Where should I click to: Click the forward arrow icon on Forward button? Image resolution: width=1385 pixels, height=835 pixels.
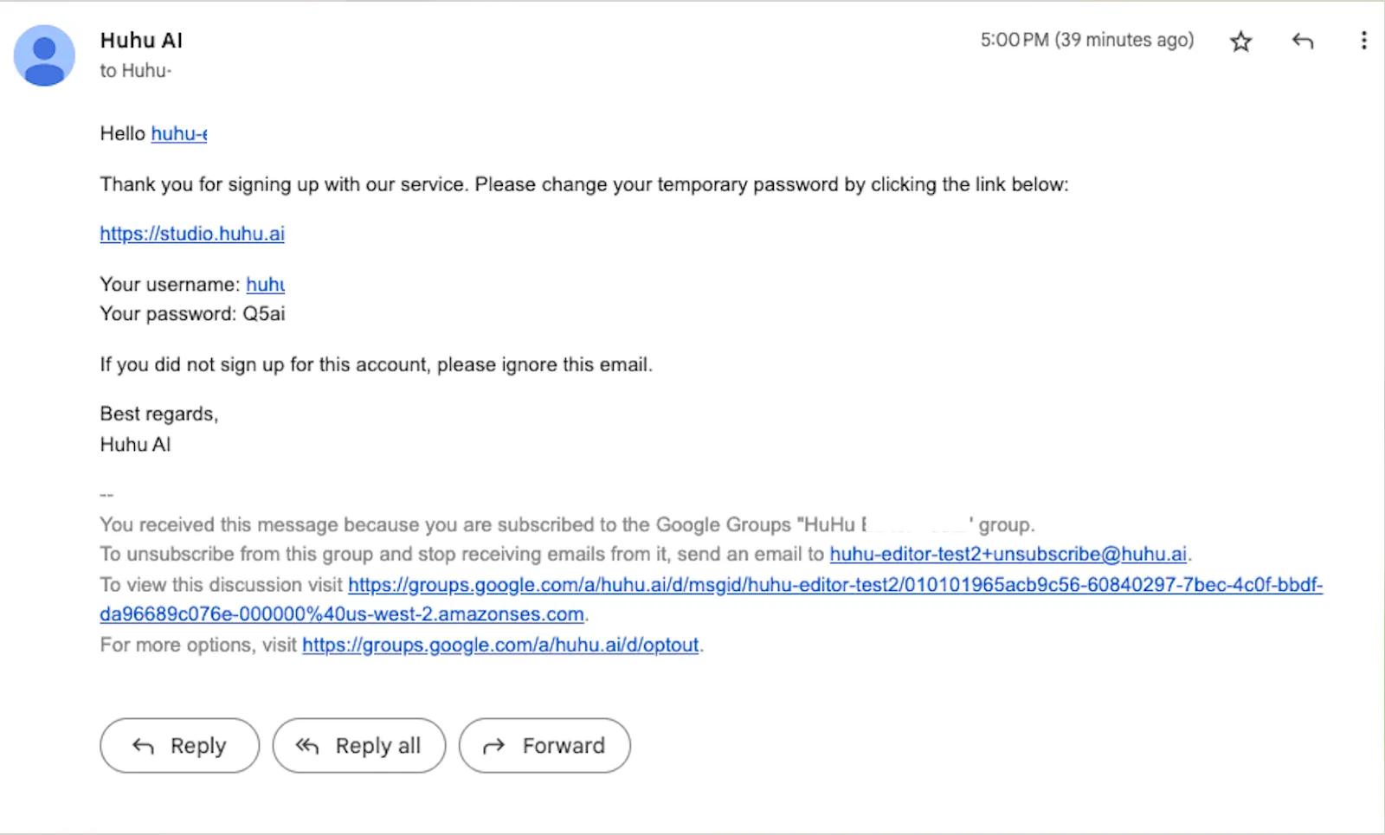(x=493, y=745)
